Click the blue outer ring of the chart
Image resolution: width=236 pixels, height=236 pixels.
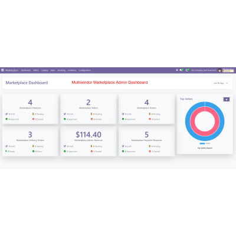pos(187,122)
